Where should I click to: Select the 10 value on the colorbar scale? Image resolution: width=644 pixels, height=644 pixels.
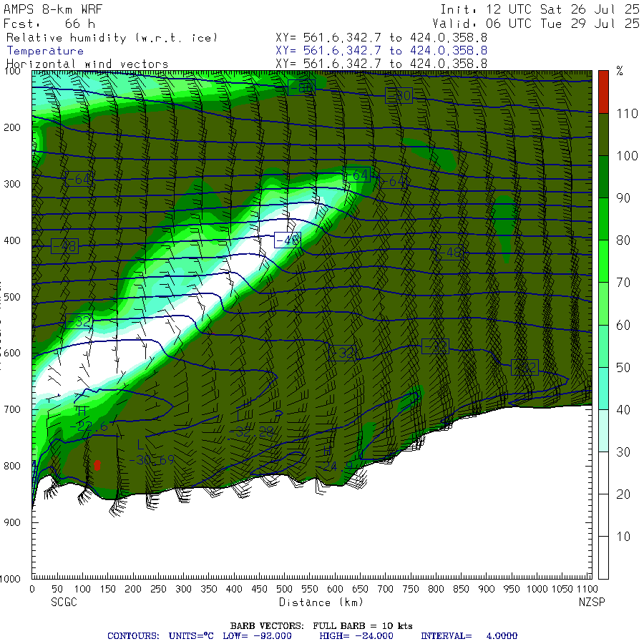(x=623, y=537)
